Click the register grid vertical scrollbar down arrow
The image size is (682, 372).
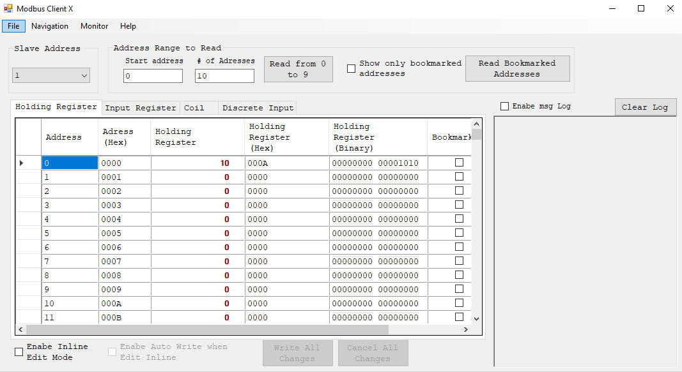pos(476,318)
